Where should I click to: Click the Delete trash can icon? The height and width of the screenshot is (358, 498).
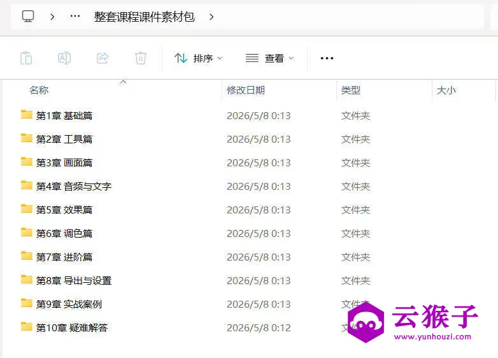[x=140, y=58]
